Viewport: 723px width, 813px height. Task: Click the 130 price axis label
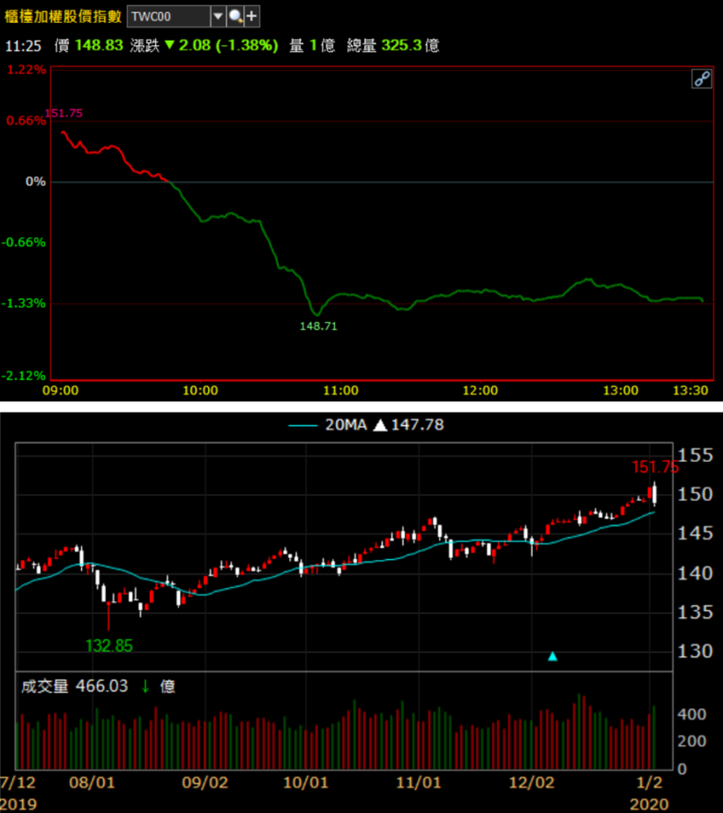coord(695,652)
